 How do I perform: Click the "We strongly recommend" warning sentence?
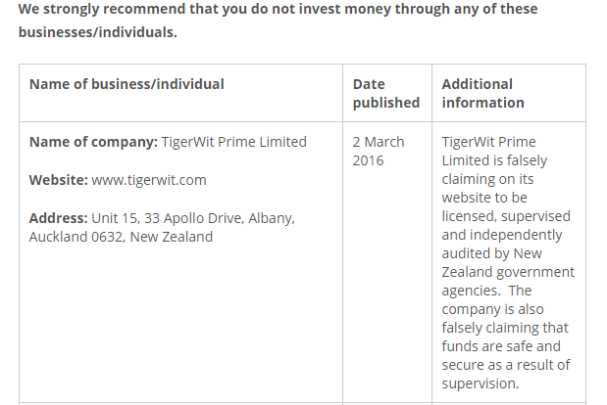pos(278,10)
